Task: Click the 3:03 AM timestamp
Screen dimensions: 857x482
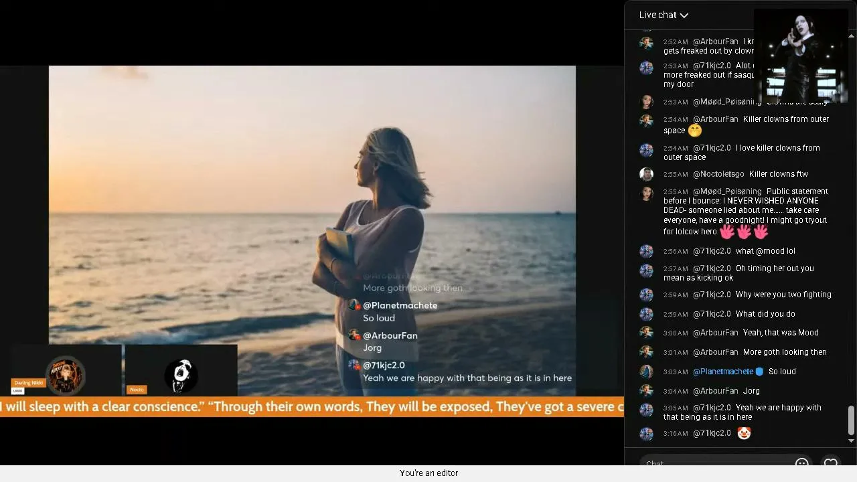Action: tap(676, 372)
